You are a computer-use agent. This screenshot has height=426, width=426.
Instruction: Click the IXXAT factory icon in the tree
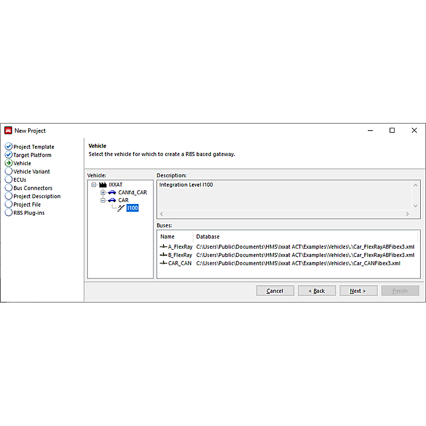tap(103, 184)
